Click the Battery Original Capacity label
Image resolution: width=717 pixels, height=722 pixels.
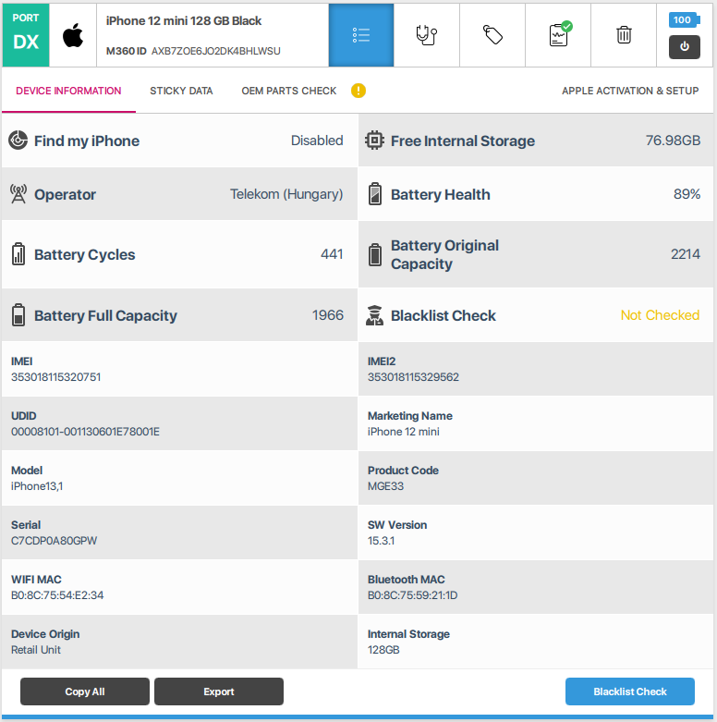click(x=444, y=254)
